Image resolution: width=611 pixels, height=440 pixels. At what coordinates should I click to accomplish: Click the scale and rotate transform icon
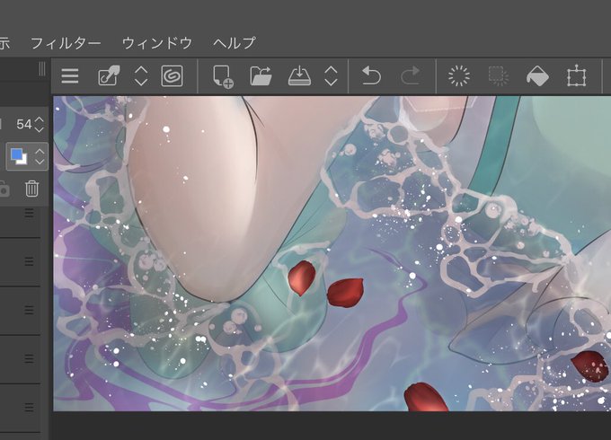click(576, 76)
